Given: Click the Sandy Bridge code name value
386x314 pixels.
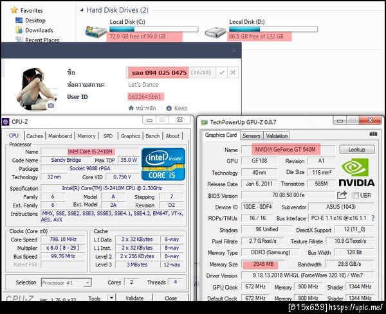Looking at the screenshot, I should [66, 160].
